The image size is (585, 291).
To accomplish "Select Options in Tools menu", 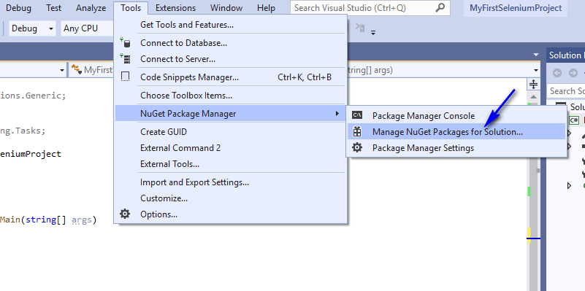I will (x=231, y=214).
